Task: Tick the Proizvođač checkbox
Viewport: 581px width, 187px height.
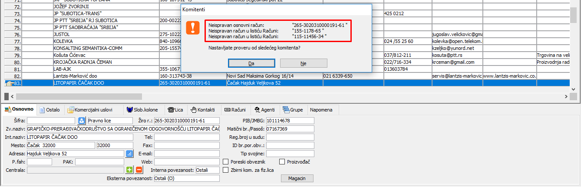Action: point(282,162)
